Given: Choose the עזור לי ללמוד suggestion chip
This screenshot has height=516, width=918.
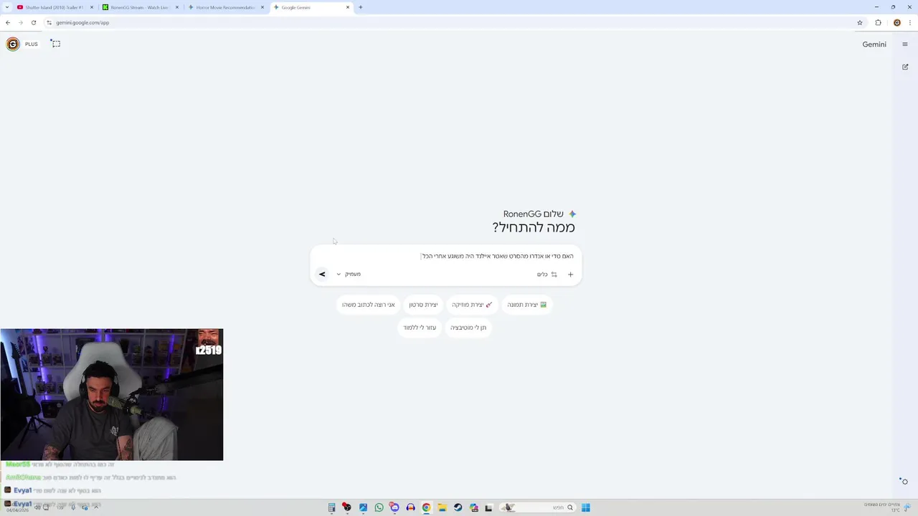Looking at the screenshot, I should pyautogui.click(x=420, y=328).
